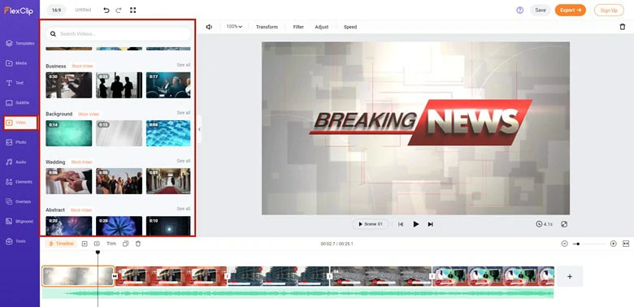The width and height of the screenshot is (634, 307).
Task: Click the Sign Up button
Action: pos(609,11)
